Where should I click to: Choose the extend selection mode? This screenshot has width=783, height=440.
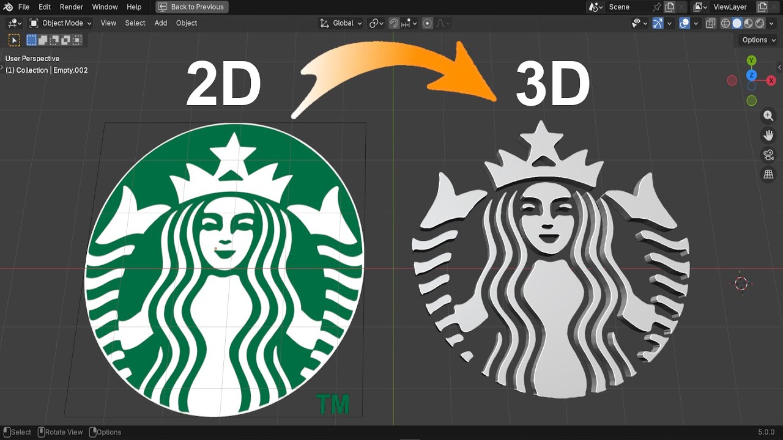pos(43,40)
